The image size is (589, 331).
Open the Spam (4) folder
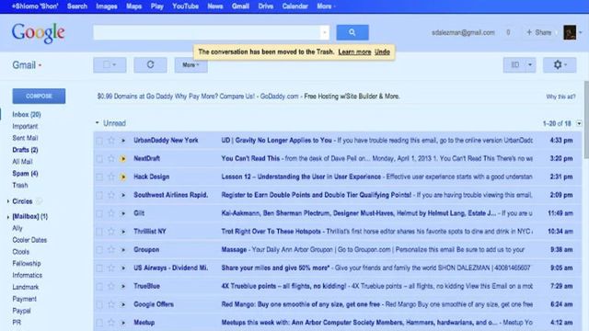click(x=25, y=174)
